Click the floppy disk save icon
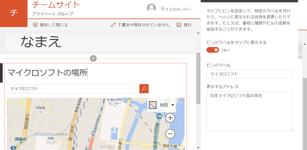The image size is (307, 150). 35,25
